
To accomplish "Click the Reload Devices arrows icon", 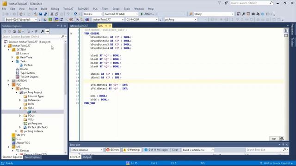I will [62, 19].
